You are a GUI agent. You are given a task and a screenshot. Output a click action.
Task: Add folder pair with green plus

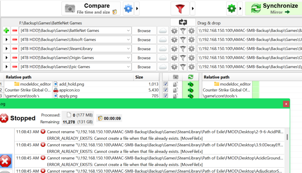[x=6, y=31]
